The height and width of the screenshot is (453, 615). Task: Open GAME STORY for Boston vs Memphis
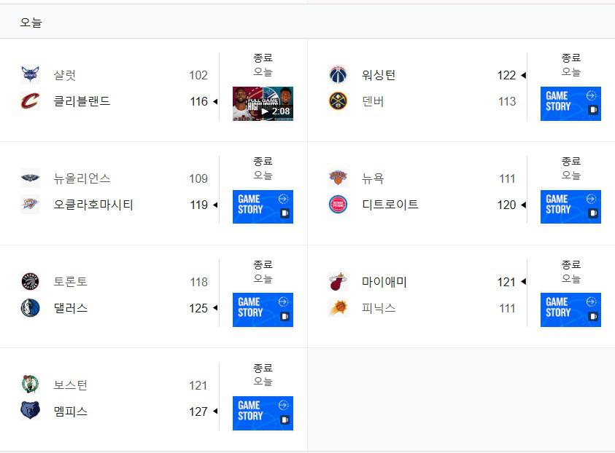[x=263, y=413]
